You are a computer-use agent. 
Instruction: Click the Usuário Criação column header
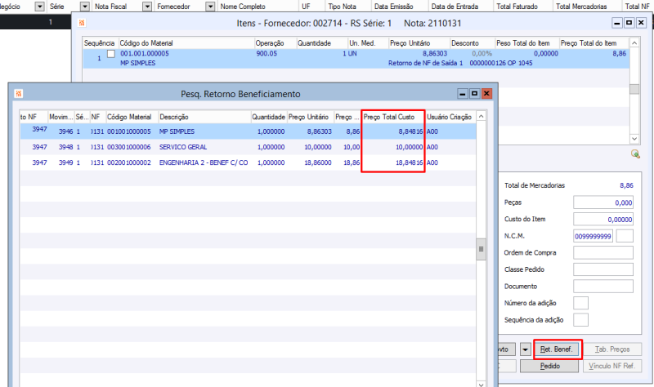(450, 117)
